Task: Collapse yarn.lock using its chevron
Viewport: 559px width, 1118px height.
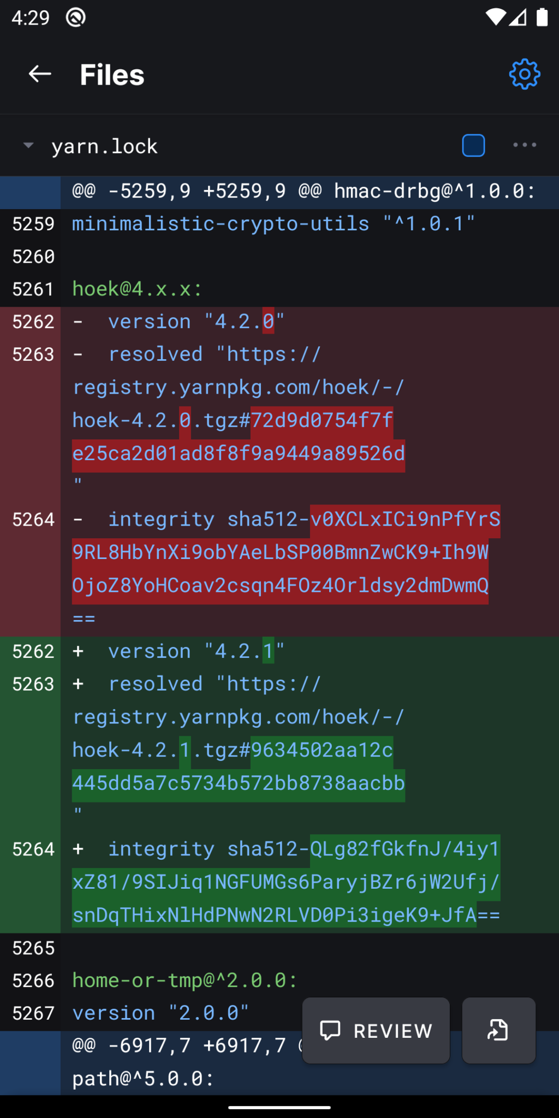Action: click(x=28, y=145)
